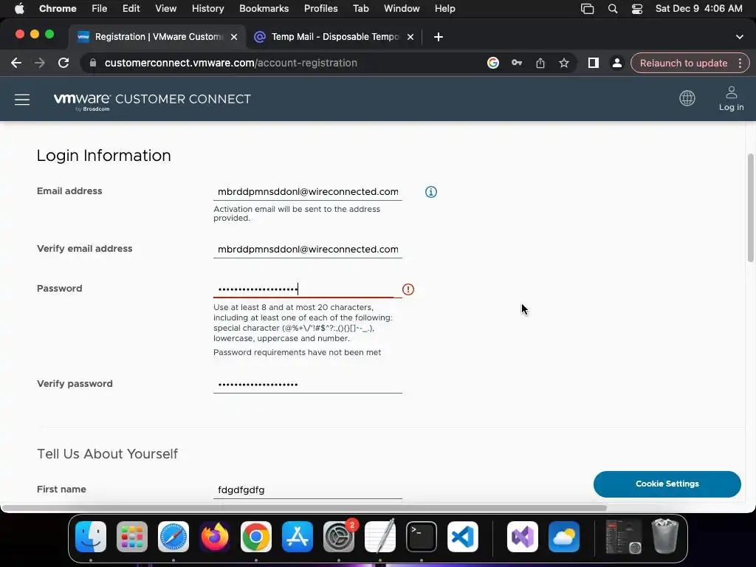Click the email address info icon
Image resolution: width=756 pixels, height=567 pixels.
[x=431, y=192]
